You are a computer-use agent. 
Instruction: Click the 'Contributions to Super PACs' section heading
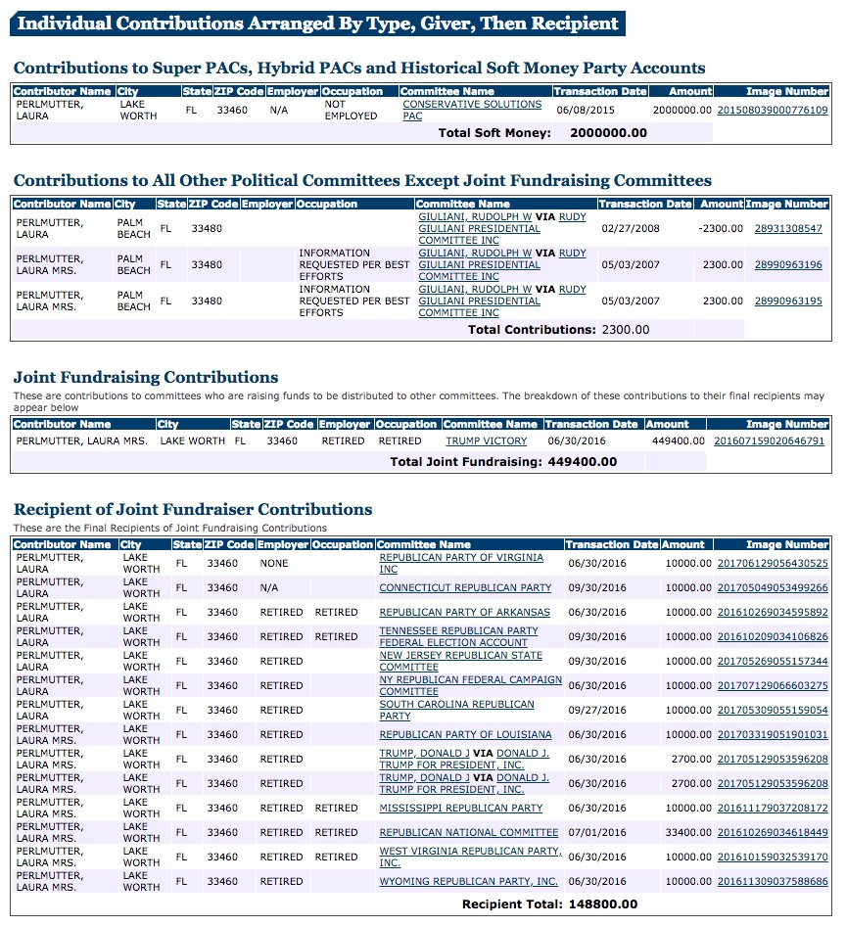tap(358, 68)
